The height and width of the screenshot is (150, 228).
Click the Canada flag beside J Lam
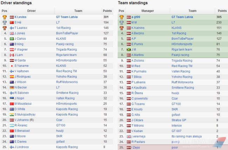click(12, 55)
